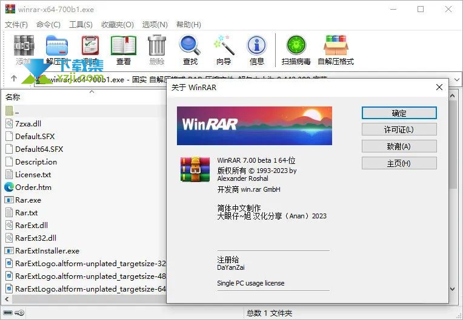
Task: Select the Rar.exe file entry
Action: pyautogui.click(x=28, y=200)
